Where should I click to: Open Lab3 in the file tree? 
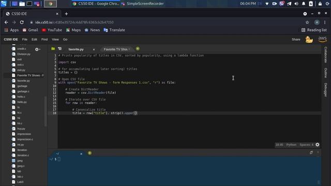click(x=20, y=182)
